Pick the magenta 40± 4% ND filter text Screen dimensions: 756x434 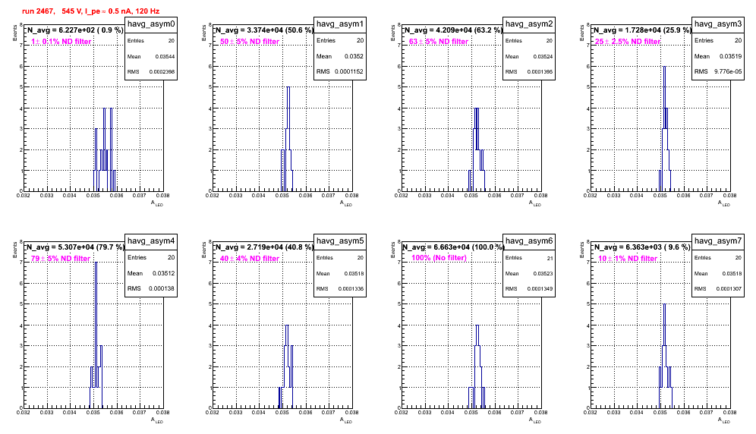point(250,259)
